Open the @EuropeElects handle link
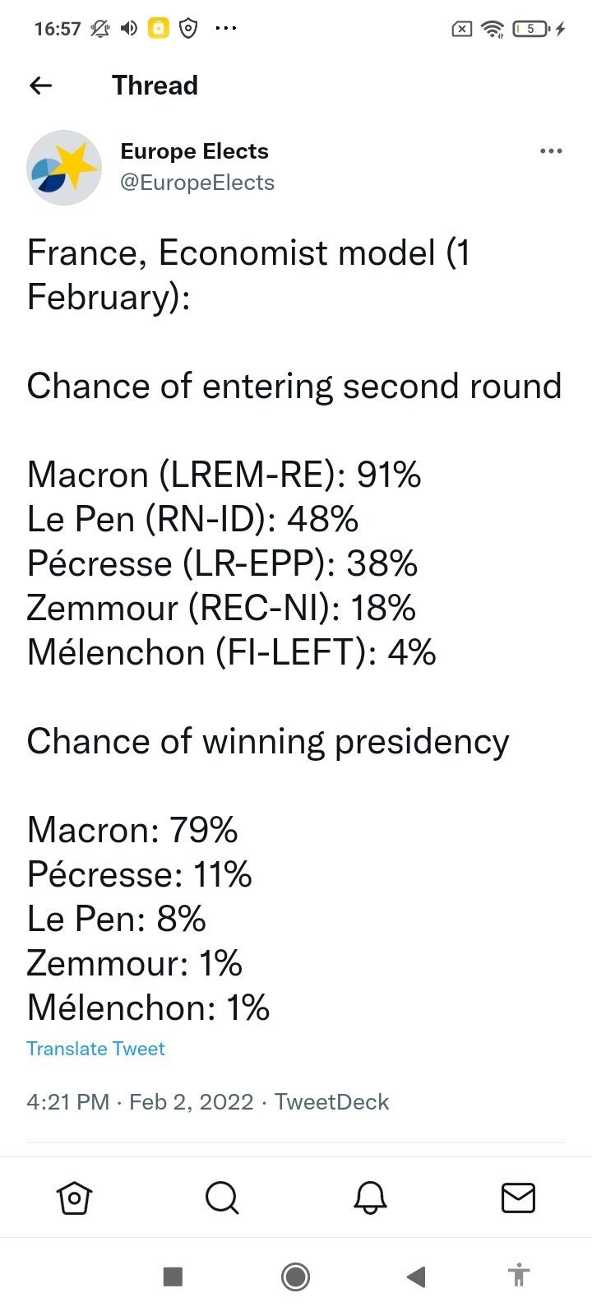Screen dimensions: 592x1316 point(197,183)
